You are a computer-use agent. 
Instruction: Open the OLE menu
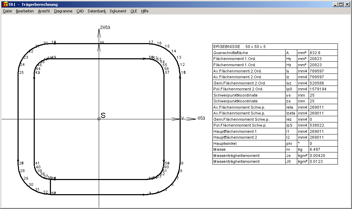tap(134, 11)
